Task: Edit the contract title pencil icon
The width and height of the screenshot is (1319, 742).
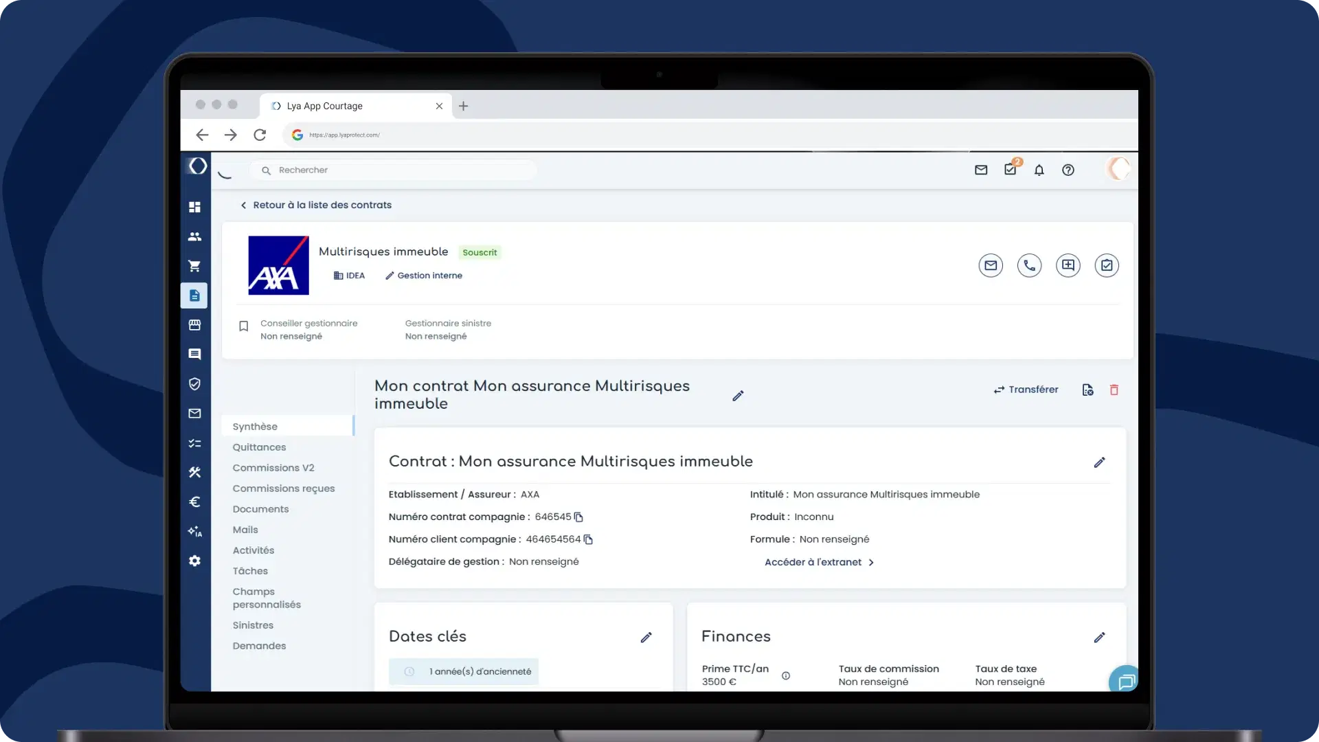Action: [x=738, y=396]
